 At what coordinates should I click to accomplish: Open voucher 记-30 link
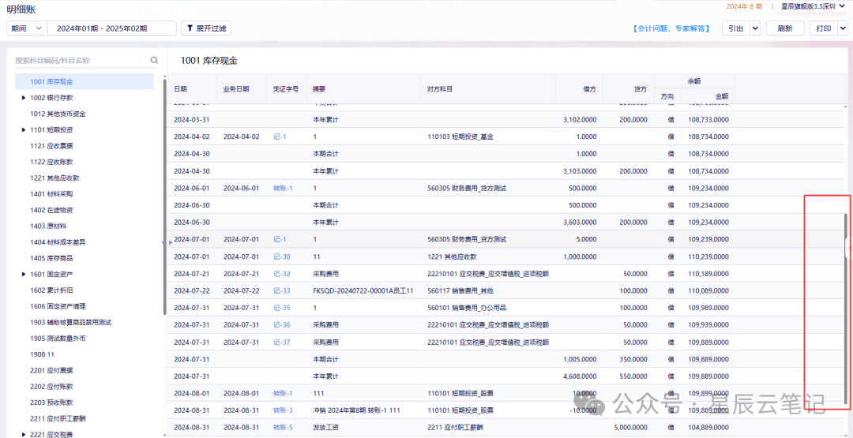pos(282,256)
